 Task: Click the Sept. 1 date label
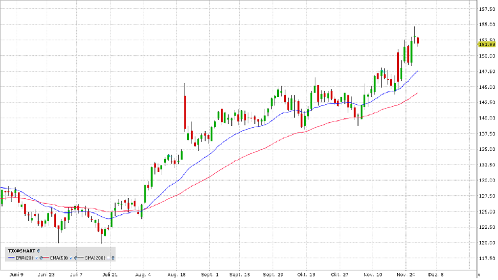(x=209, y=275)
